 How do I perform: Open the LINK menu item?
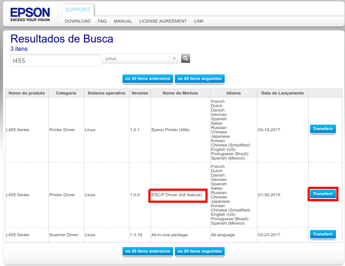(x=199, y=21)
